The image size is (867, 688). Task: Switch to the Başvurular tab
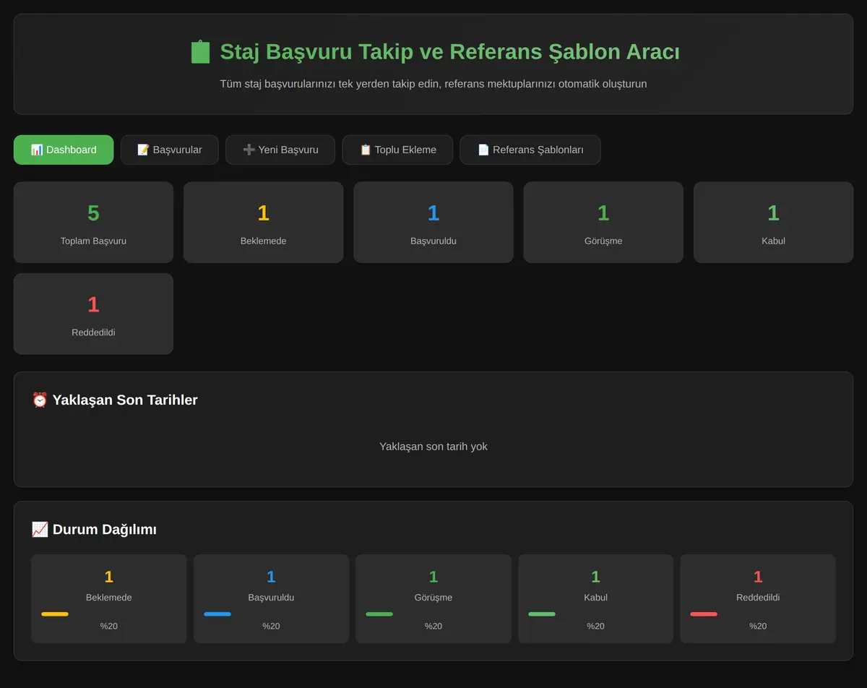pos(169,150)
